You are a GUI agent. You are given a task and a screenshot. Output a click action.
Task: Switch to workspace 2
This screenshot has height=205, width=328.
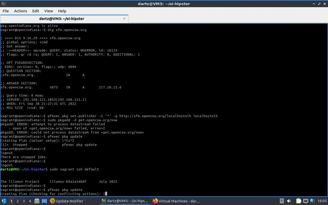point(17,201)
